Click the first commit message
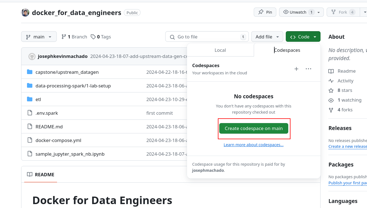The height and width of the screenshot is (208, 367). pyautogui.click(x=160, y=113)
